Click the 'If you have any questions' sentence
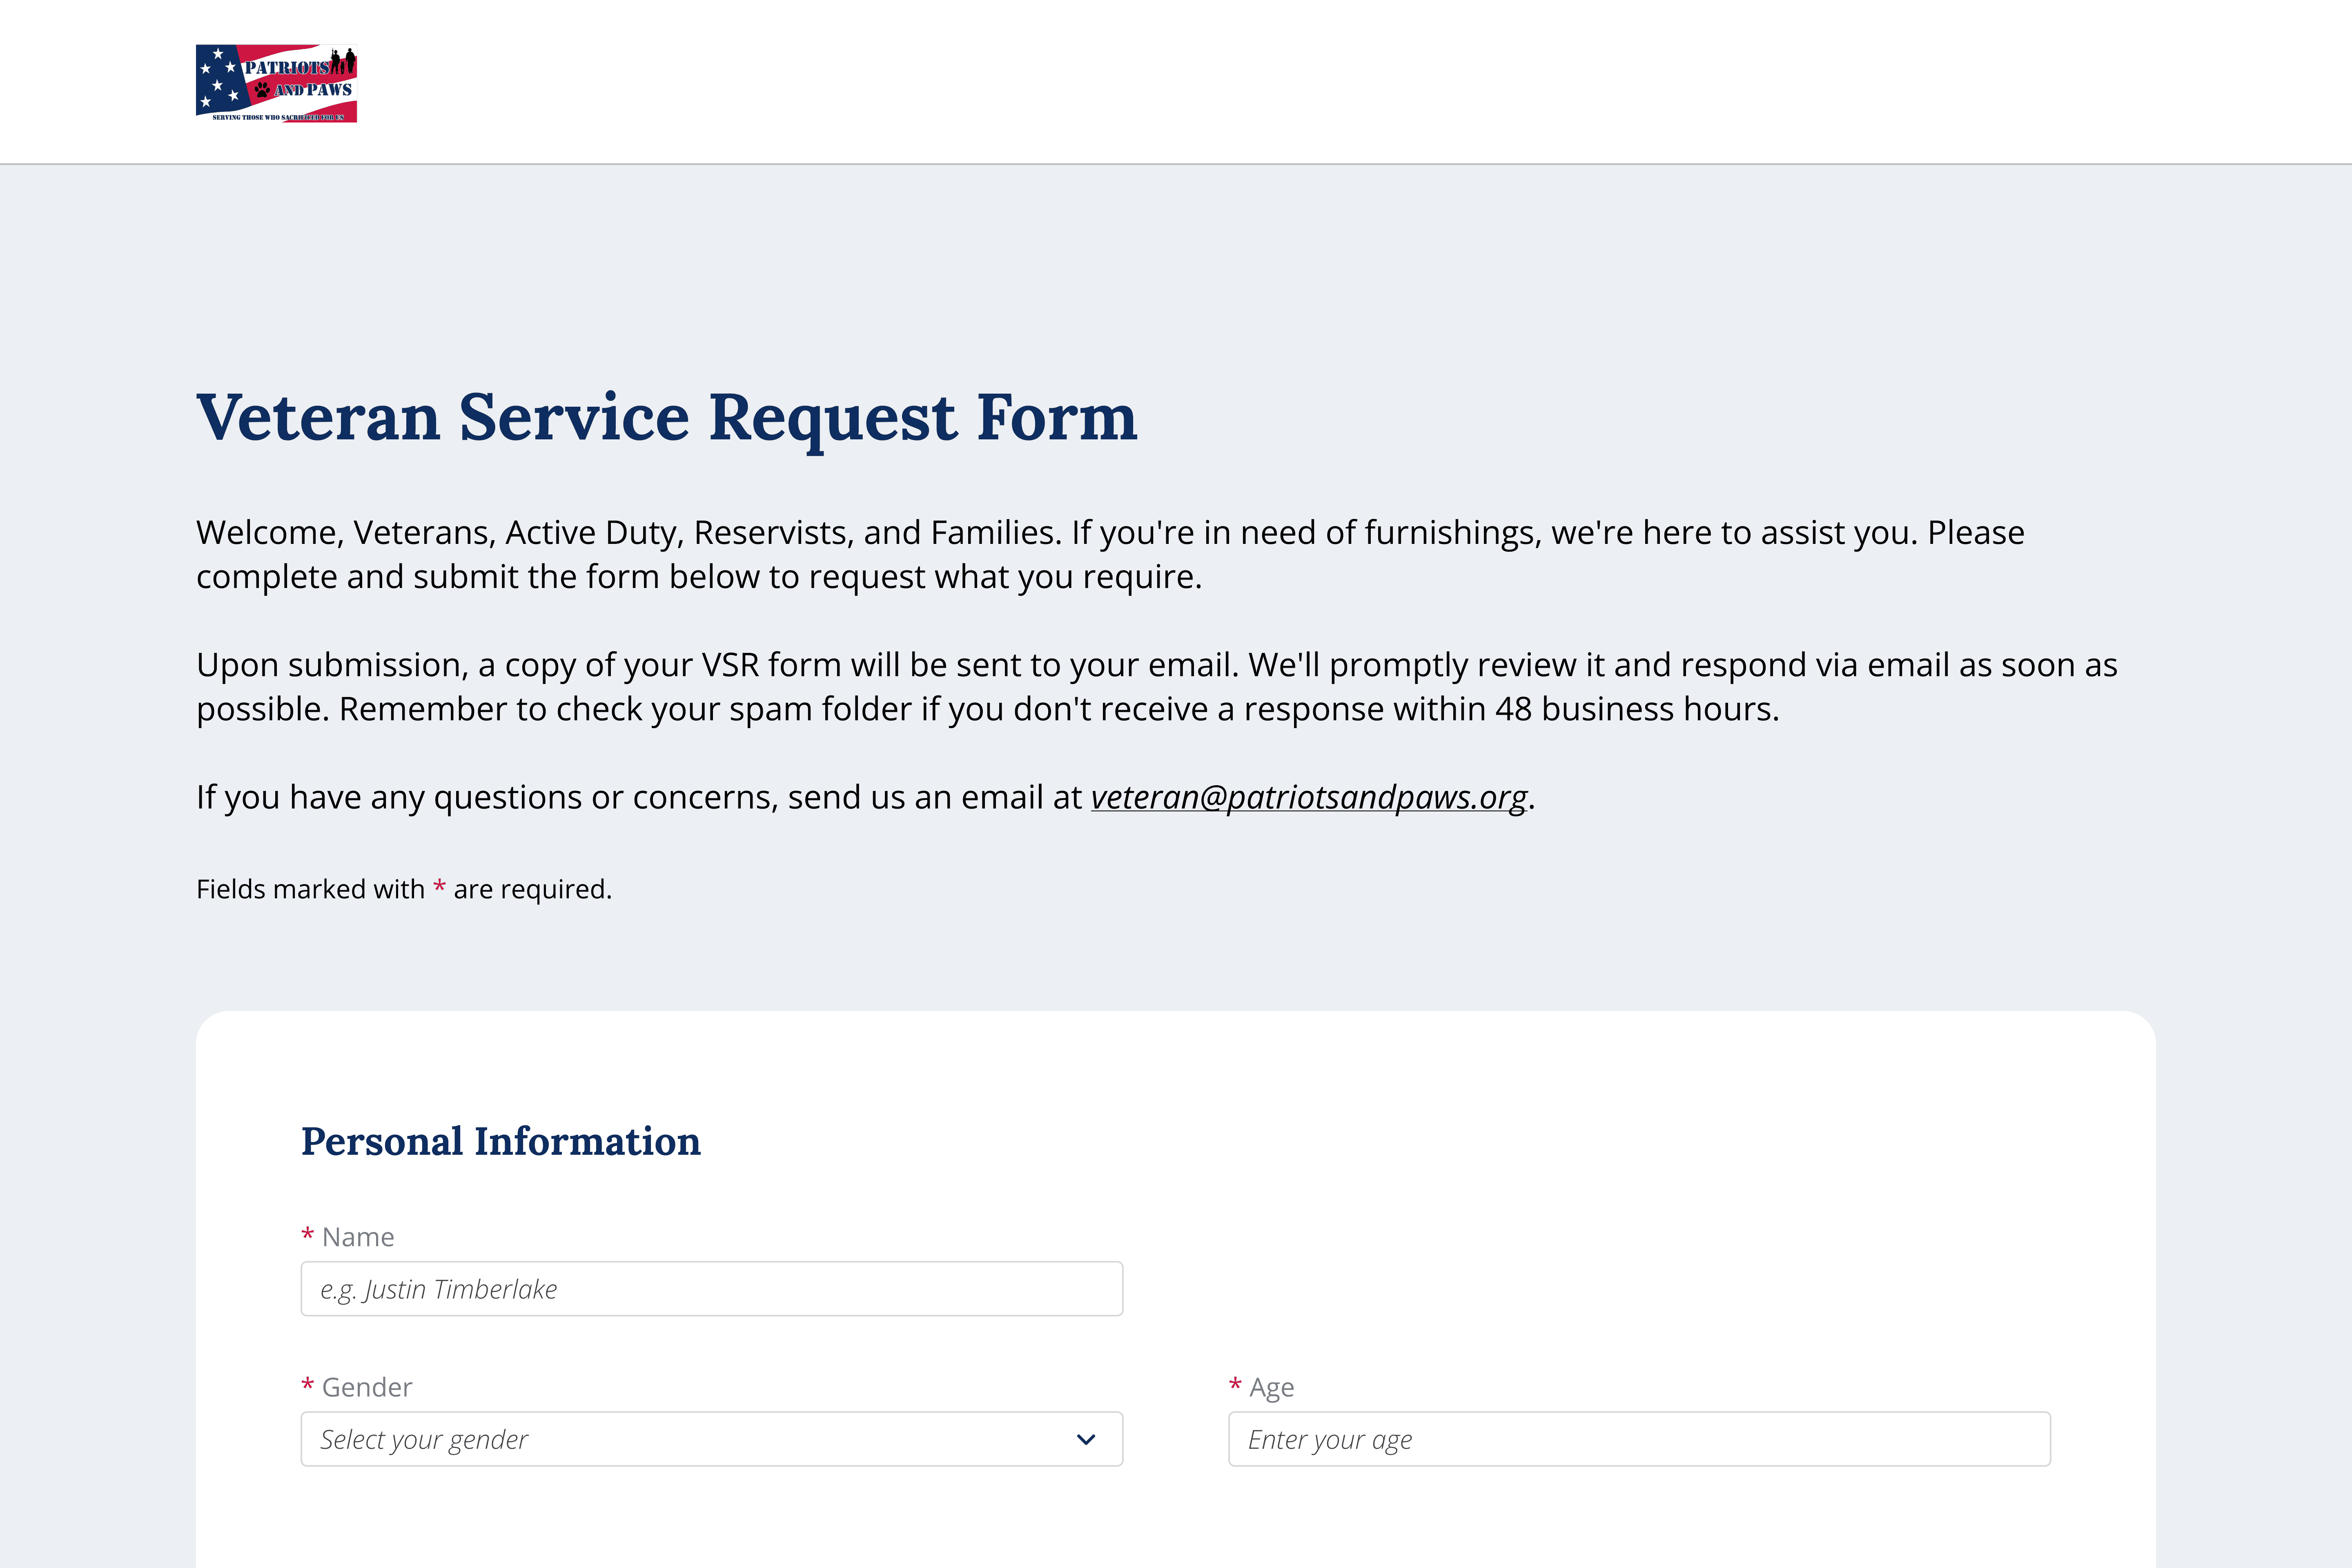The image size is (2352, 1568). (x=640, y=797)
